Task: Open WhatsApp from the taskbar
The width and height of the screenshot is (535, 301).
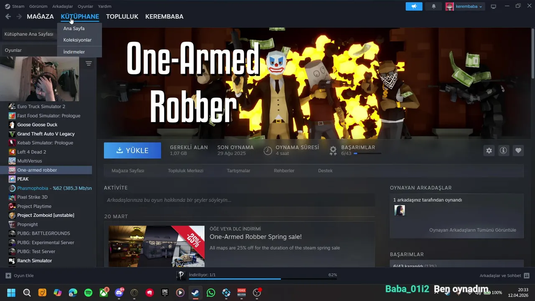Action: pyautogui.click(x=211, y=293)
